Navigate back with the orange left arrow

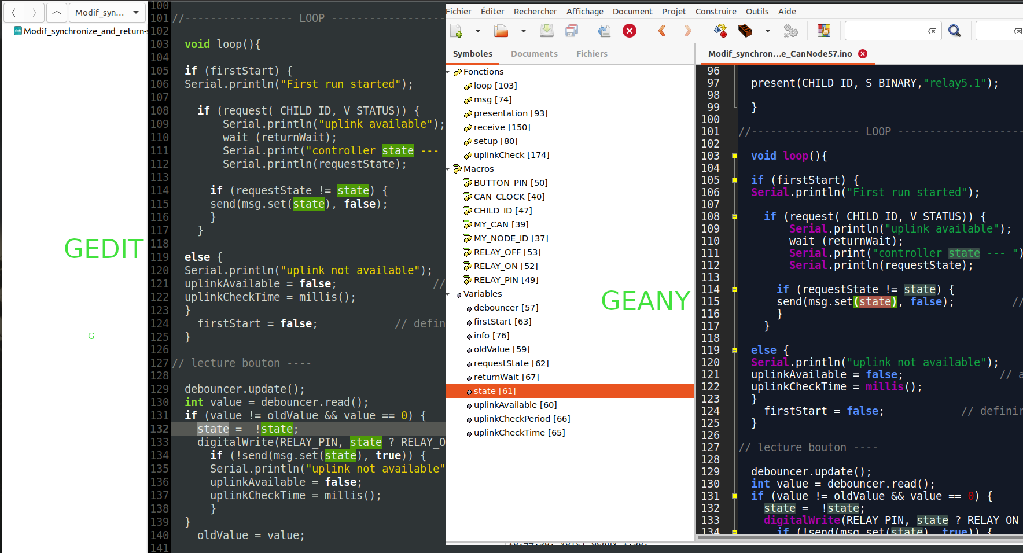[662, 31]
